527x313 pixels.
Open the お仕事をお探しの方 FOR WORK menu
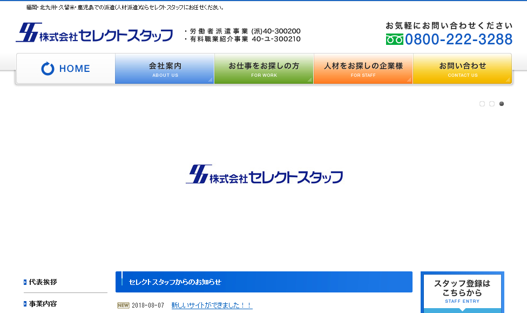coord(264,69)
